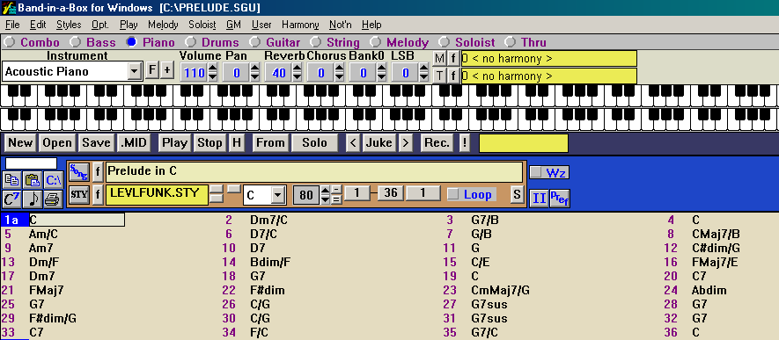Click the H hold button
The width and height of the screenshot is (779, 340).
click(x=237, y=143)
